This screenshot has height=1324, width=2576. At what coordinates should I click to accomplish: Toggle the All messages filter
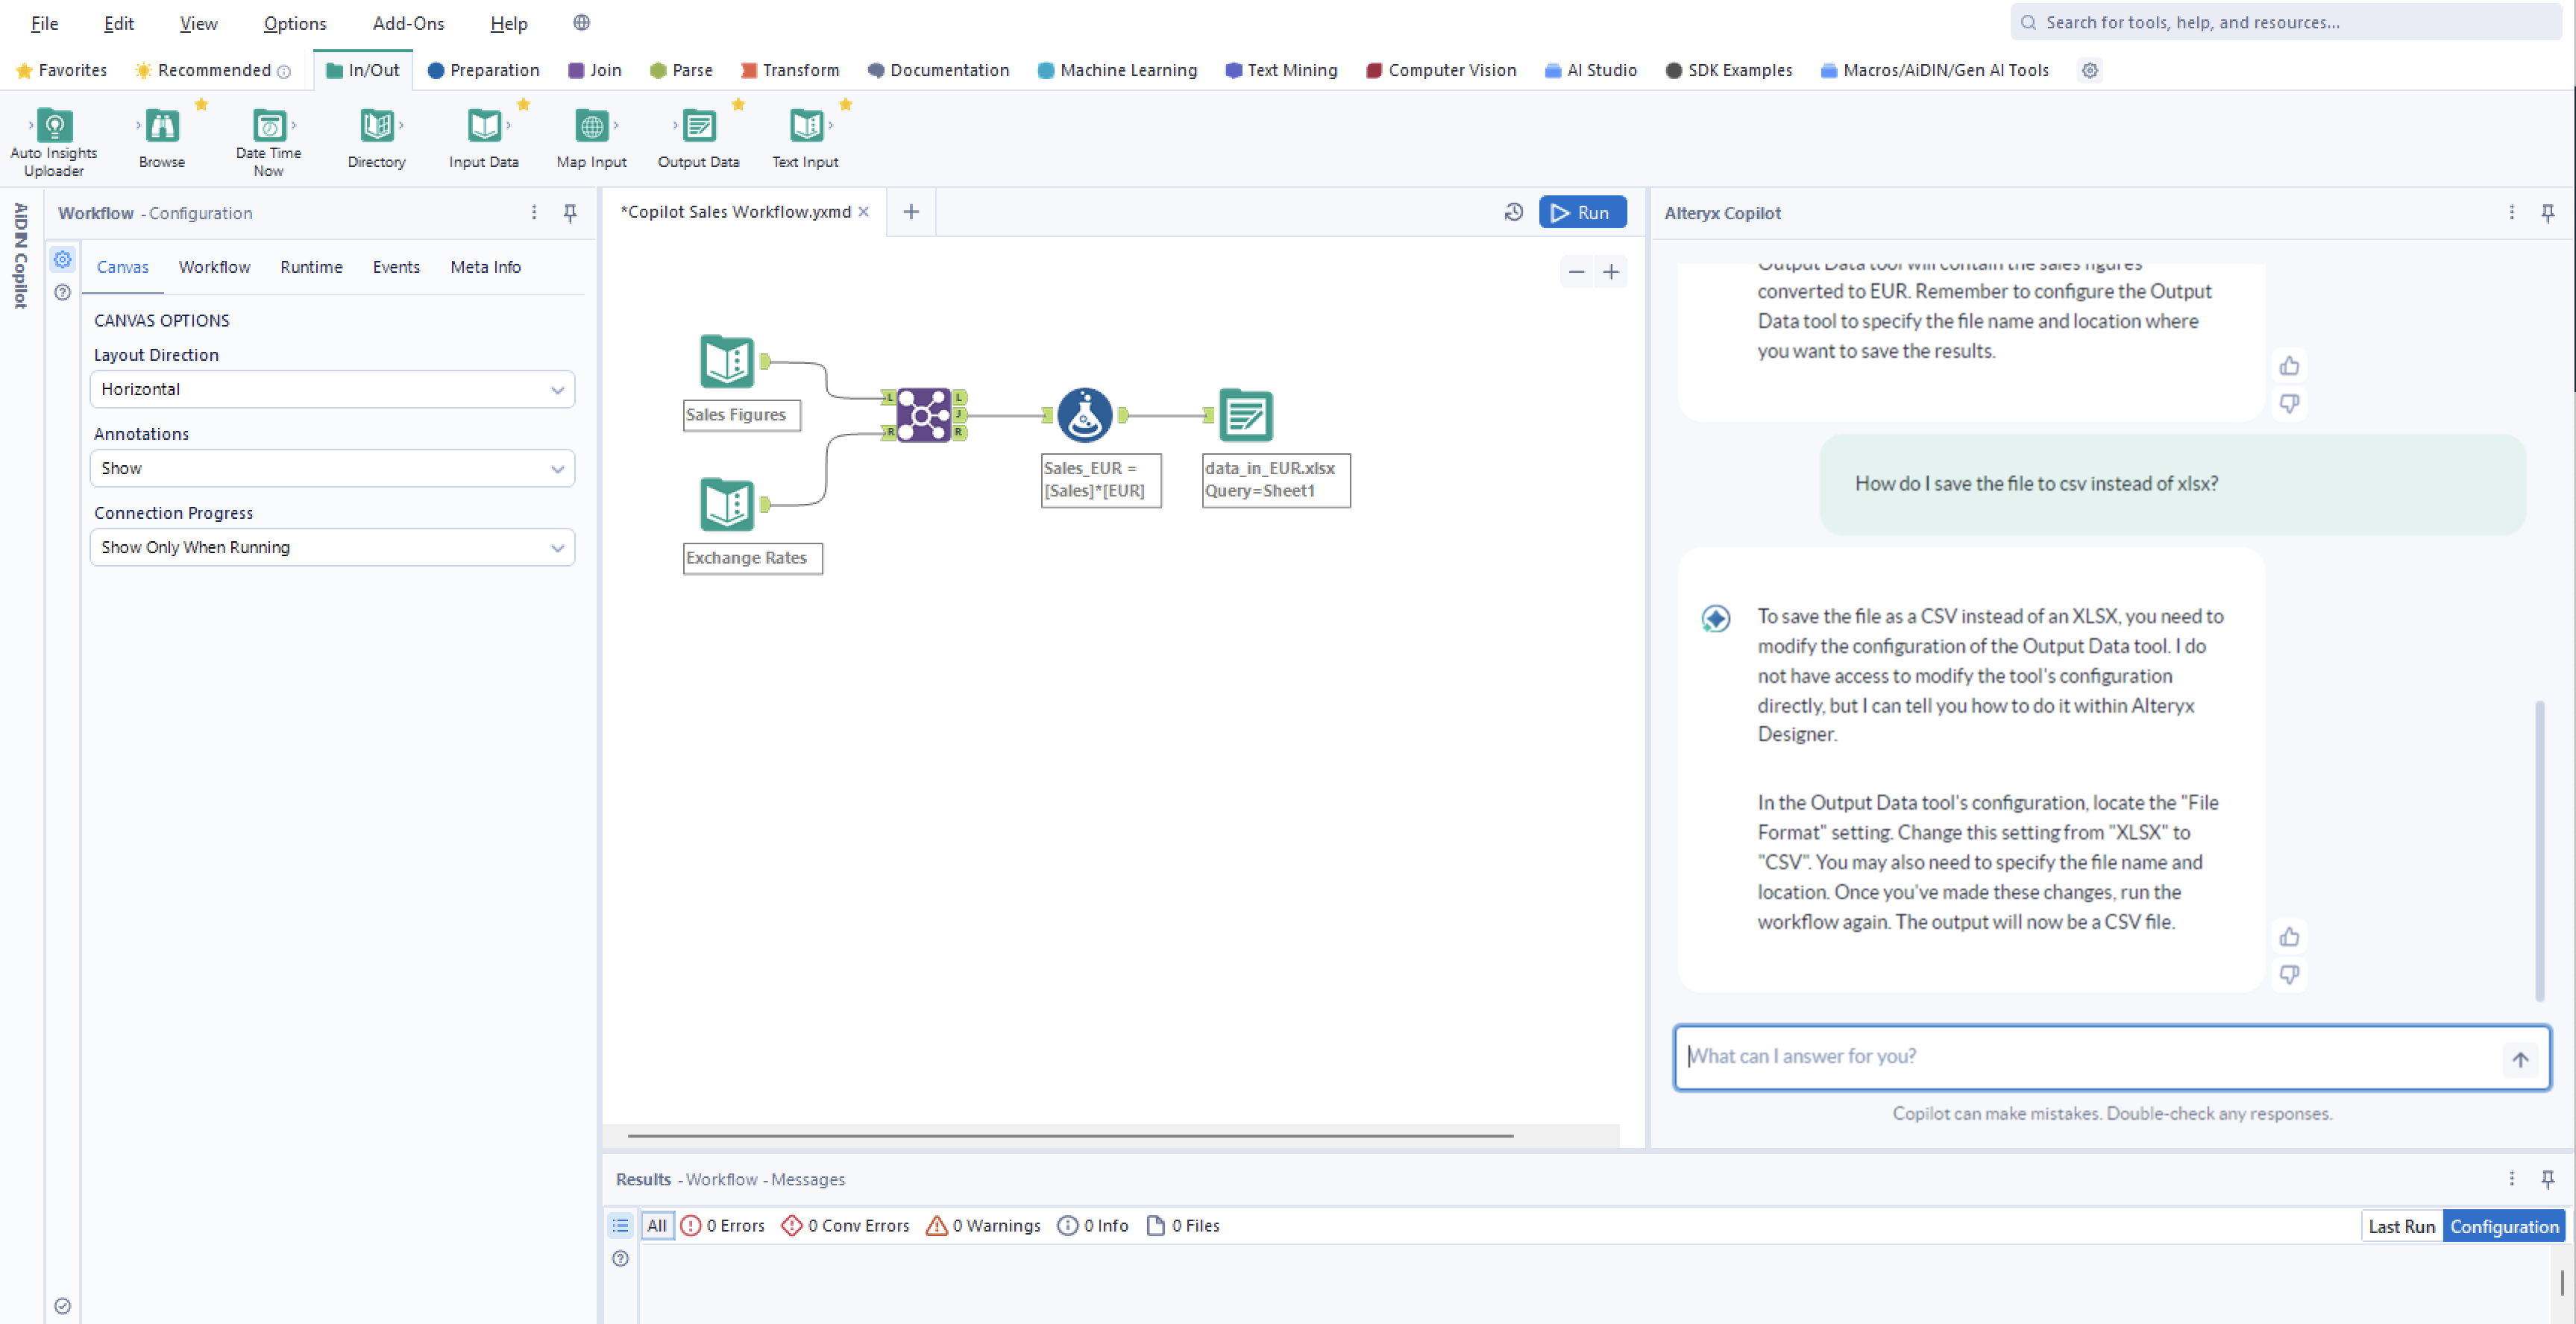[x=656, y=1225]
